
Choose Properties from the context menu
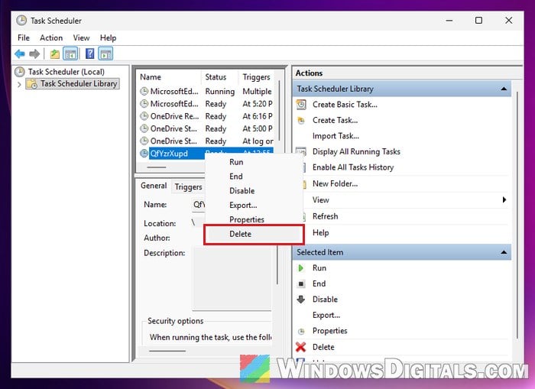pos(254,219)
